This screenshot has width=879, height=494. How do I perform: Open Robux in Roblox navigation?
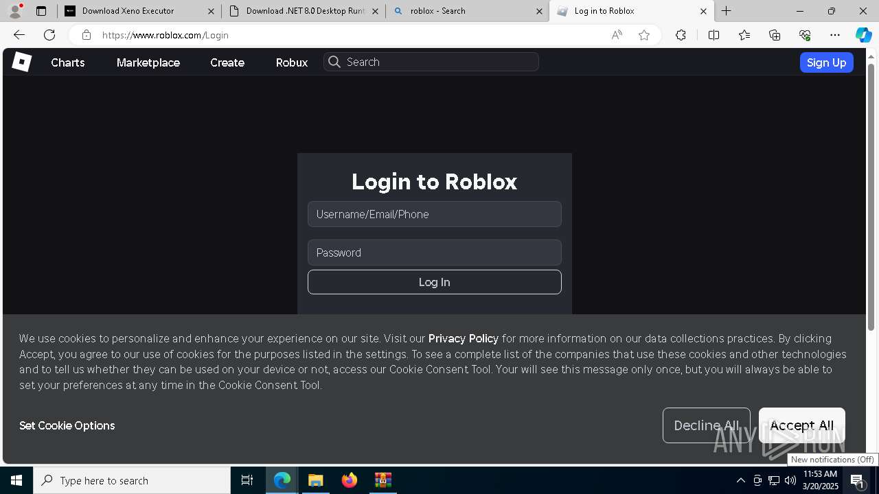[292, 62]
